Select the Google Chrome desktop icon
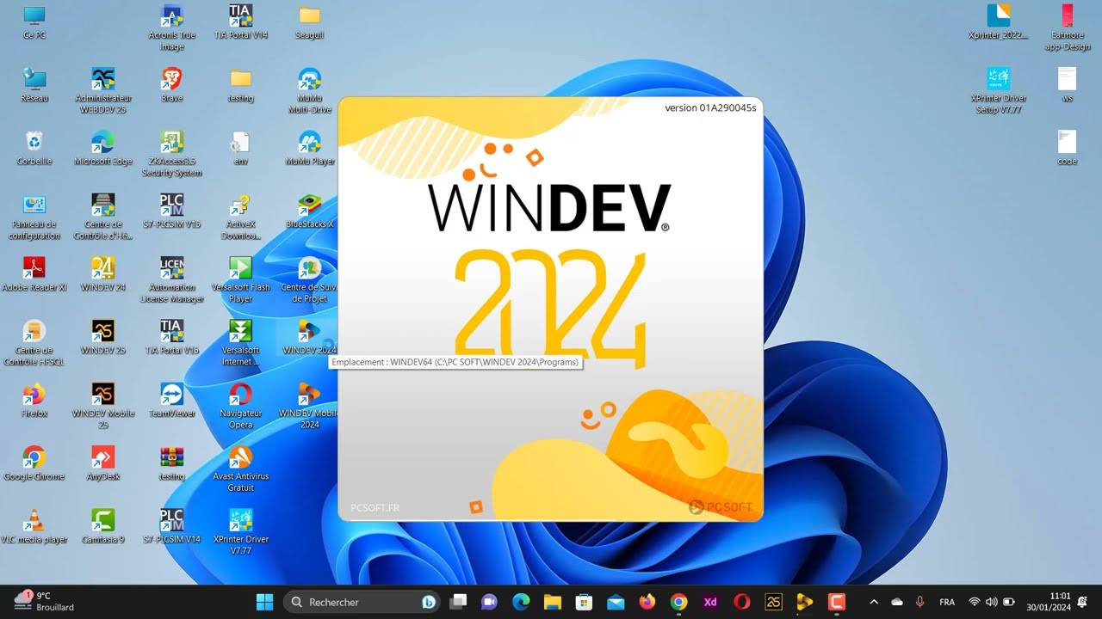This screenshot has width=1102, height=619. [x=34, y=463]
